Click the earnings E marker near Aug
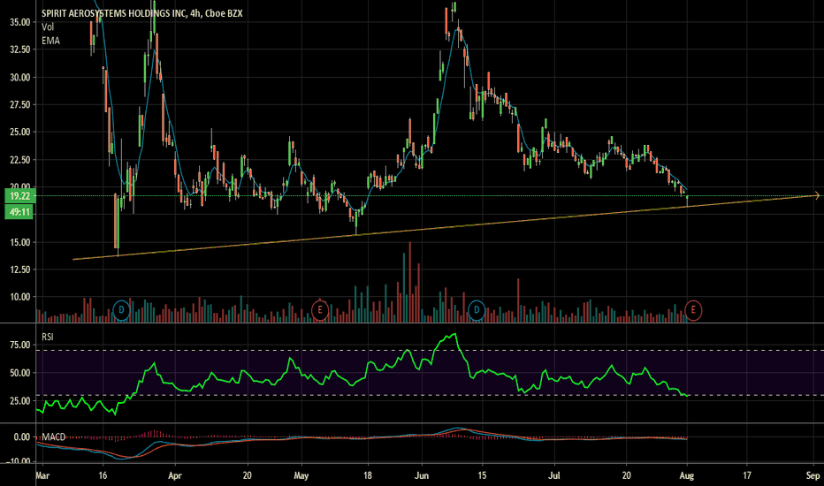The width and height of the screenshot is (824, 486). point(693,310)
